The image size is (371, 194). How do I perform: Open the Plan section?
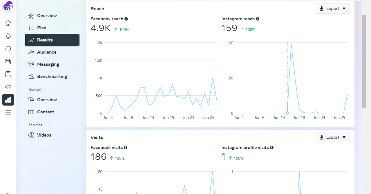(x=52, y=28)
